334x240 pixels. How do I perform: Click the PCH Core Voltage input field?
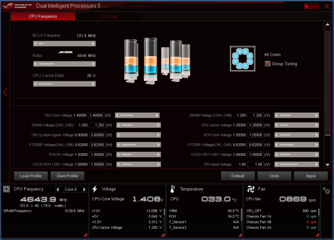click(x=255, y=135)
